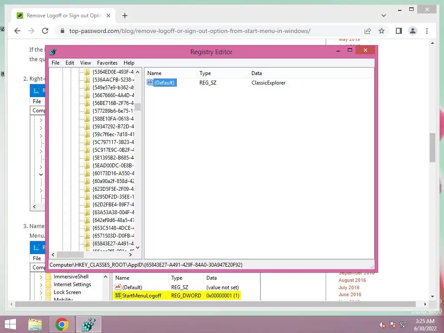
Task: Close the Remove Logoff tab
Action: pos(108,16)
